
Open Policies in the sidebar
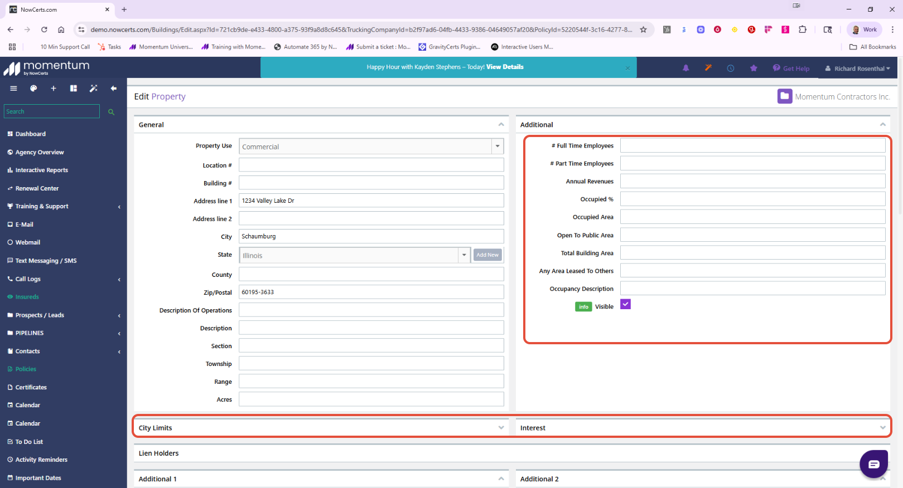[x=26, y=369]
